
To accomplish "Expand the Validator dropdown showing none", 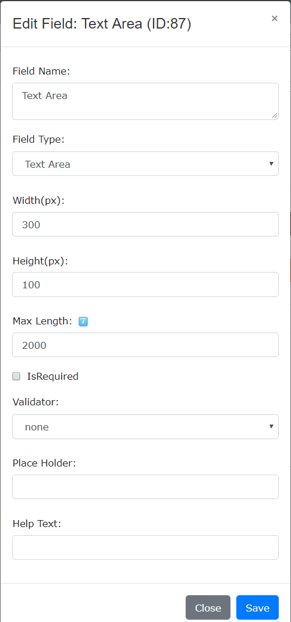I will pos(145,427).
